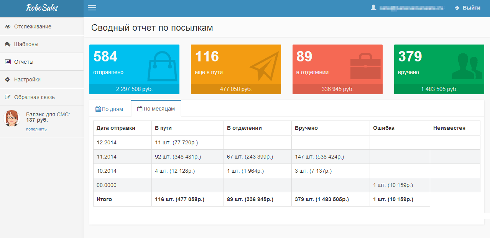
Task: Select the По месяцам tab
Action: click(156, 109)
